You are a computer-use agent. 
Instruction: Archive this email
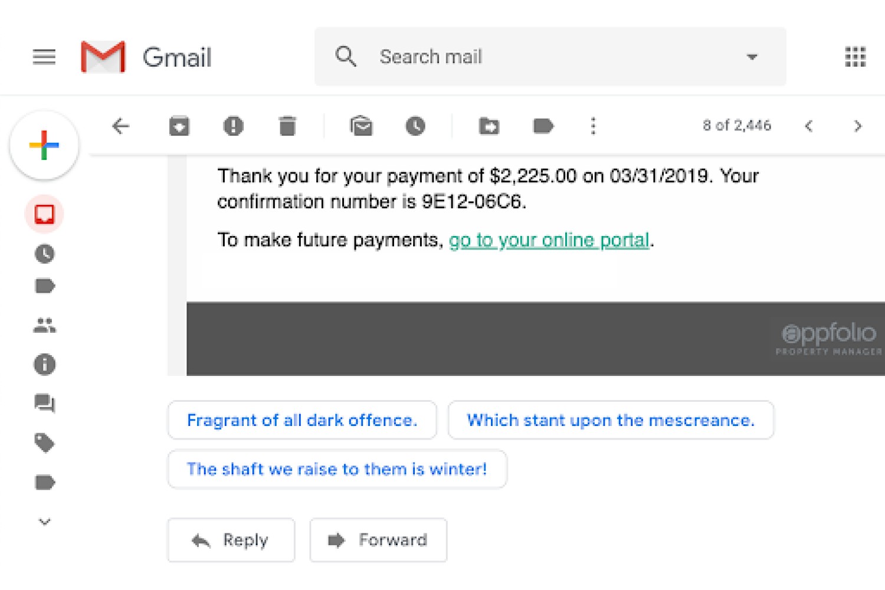click(179, 126)
